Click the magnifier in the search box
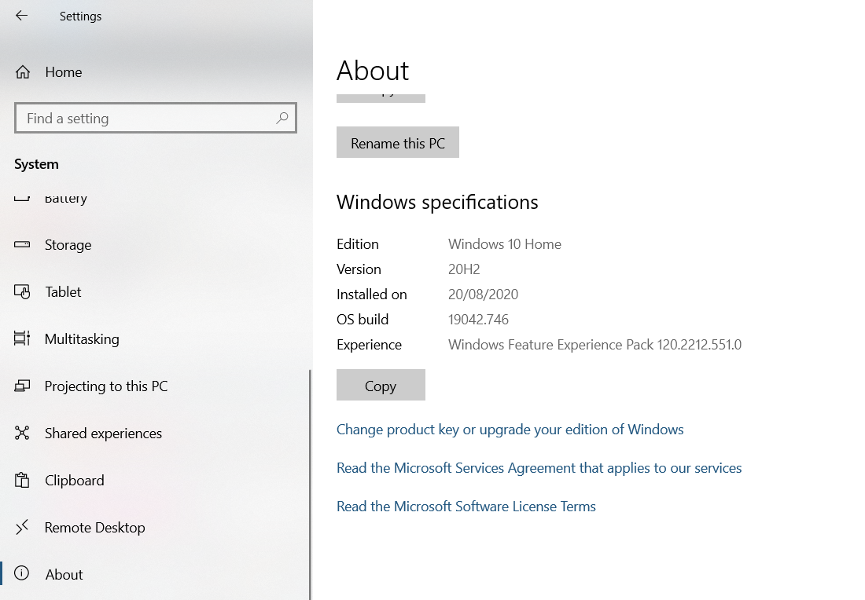Viewport: 865px width, 600px height. (282, 118)
